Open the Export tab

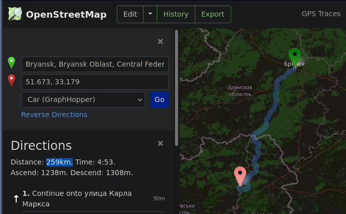(212, 15)
